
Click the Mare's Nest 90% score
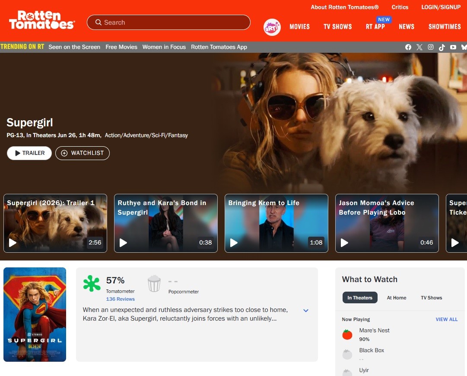click(x=364, y=339)
